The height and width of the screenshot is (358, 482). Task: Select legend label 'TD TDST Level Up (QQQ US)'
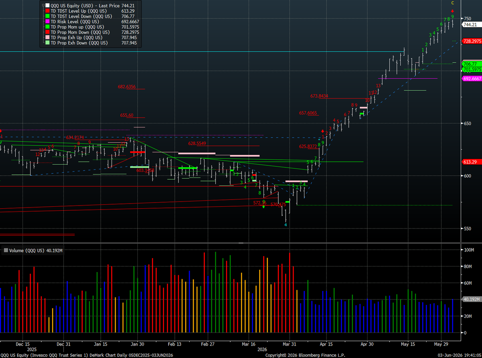point(78,11)
